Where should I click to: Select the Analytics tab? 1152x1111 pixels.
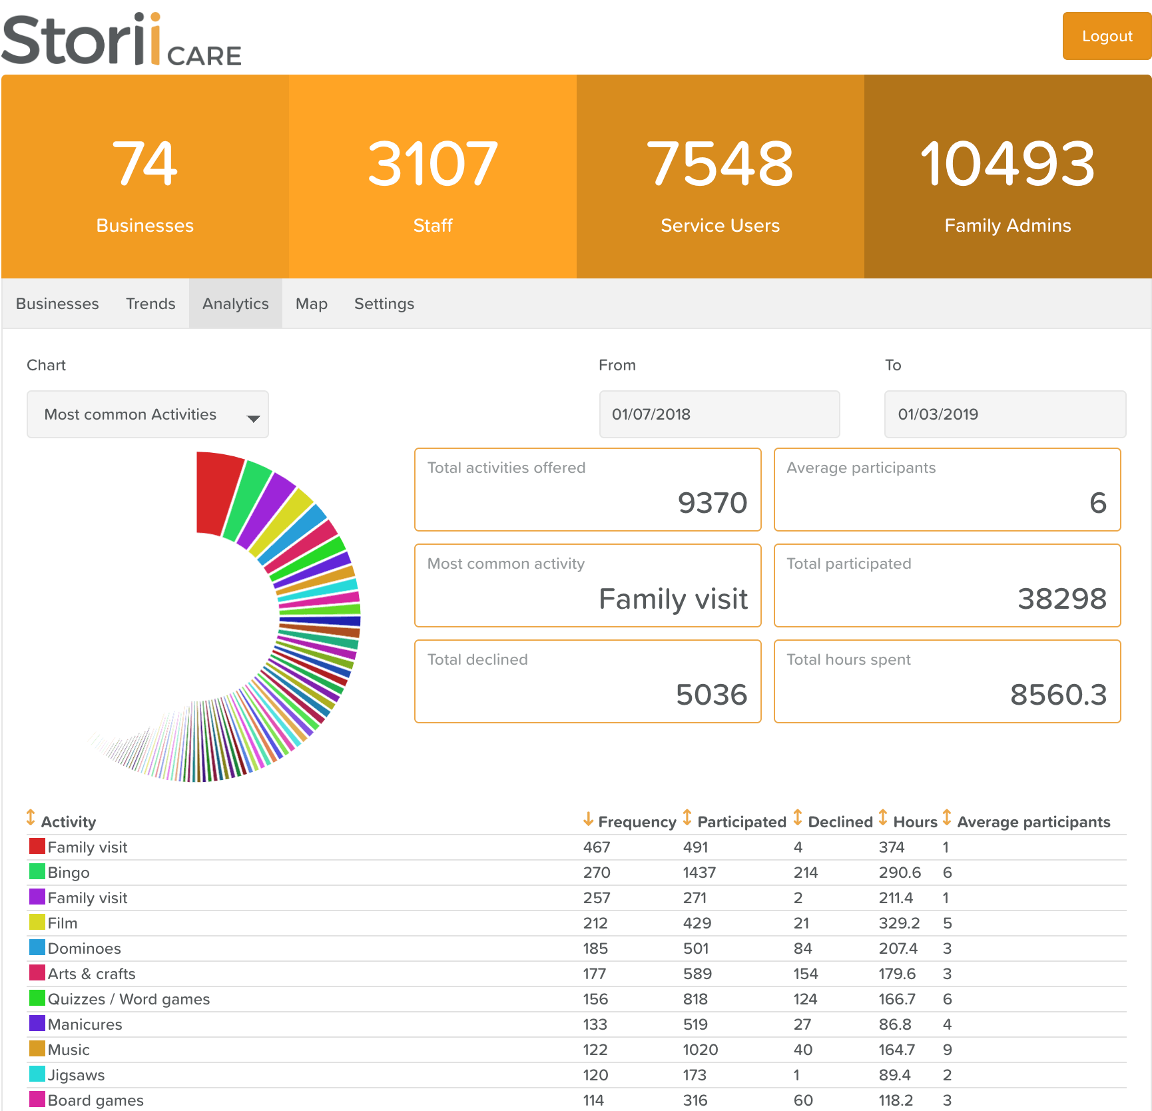tap(236, 304)
